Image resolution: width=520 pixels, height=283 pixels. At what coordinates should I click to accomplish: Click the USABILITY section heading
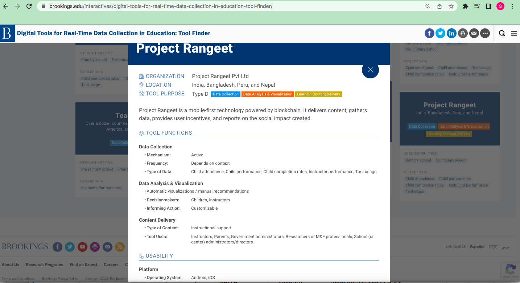tap(159, 256)
